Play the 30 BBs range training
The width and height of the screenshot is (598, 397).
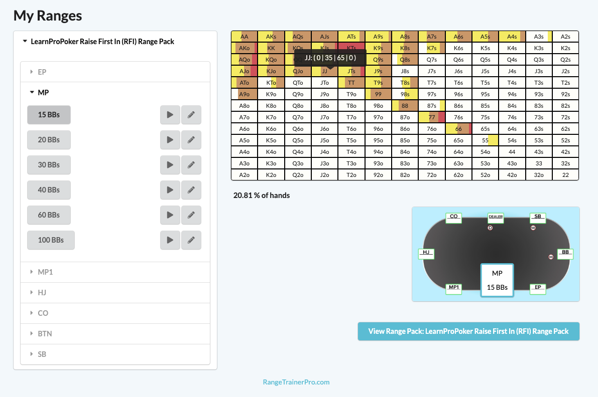(170, 165)
